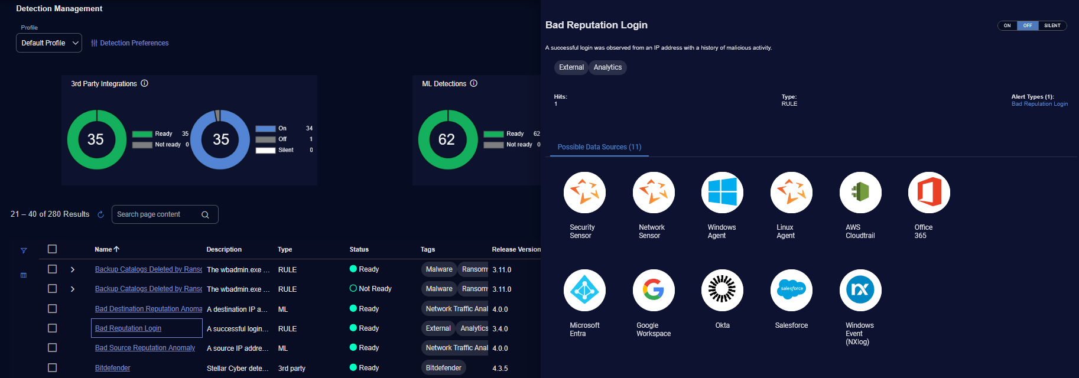This screenshot has height=378, width=1079.
Task: Switch detection state to ON
Action: (1007, 25)
